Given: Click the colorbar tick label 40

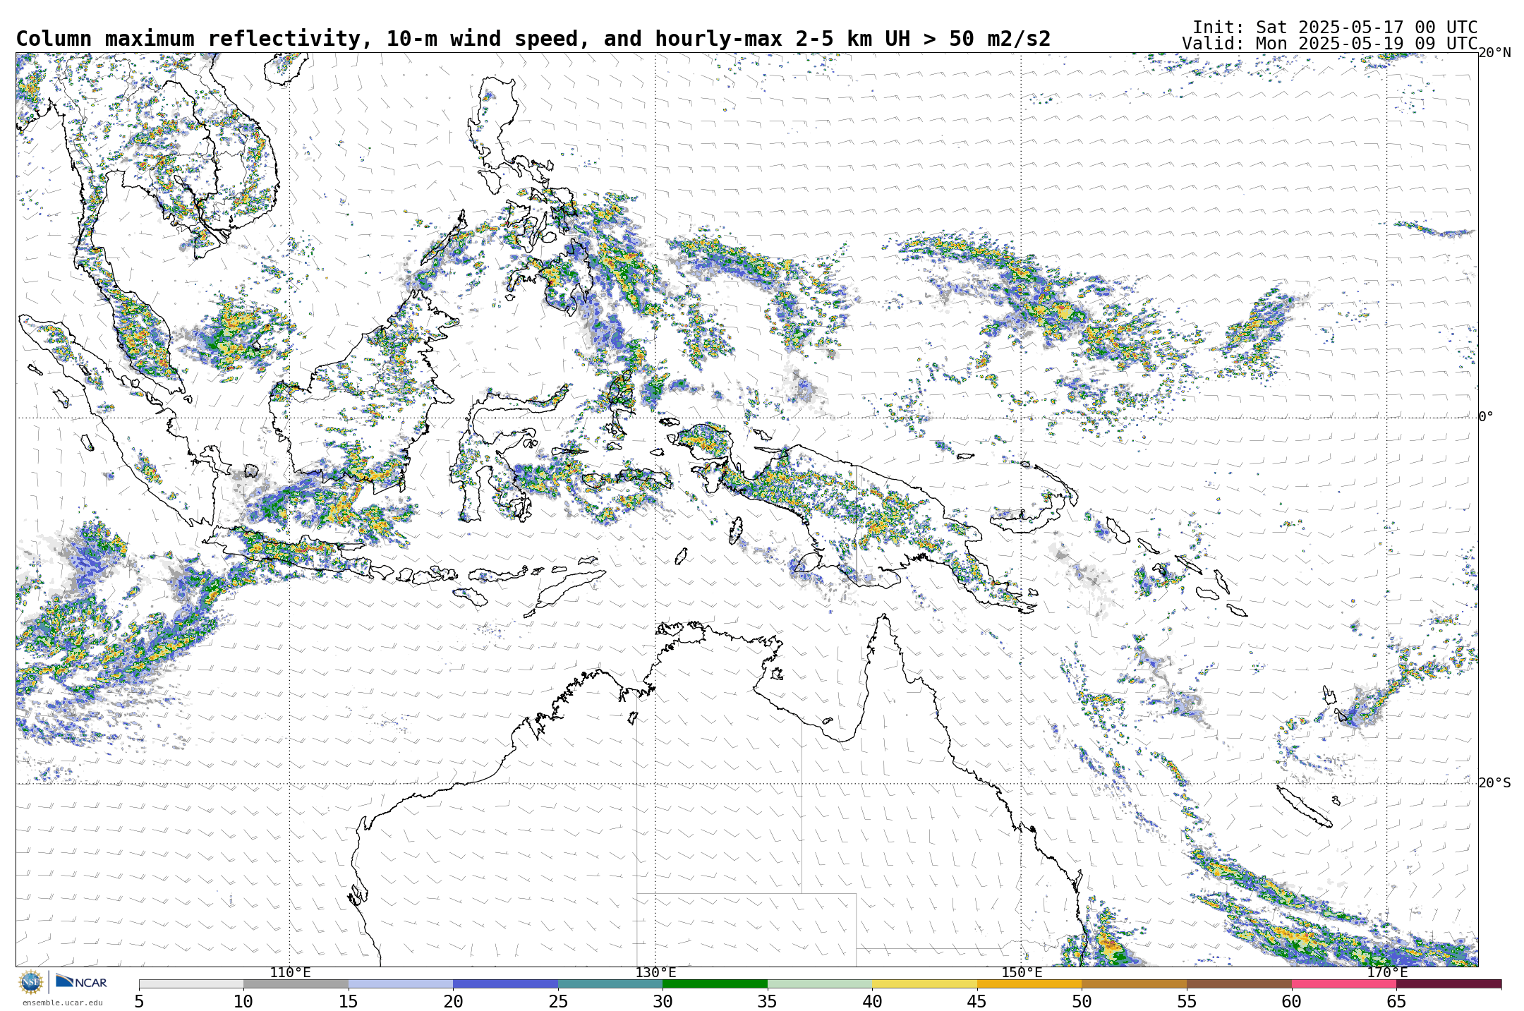Looking at the screenshot, I should (872, 1001).
